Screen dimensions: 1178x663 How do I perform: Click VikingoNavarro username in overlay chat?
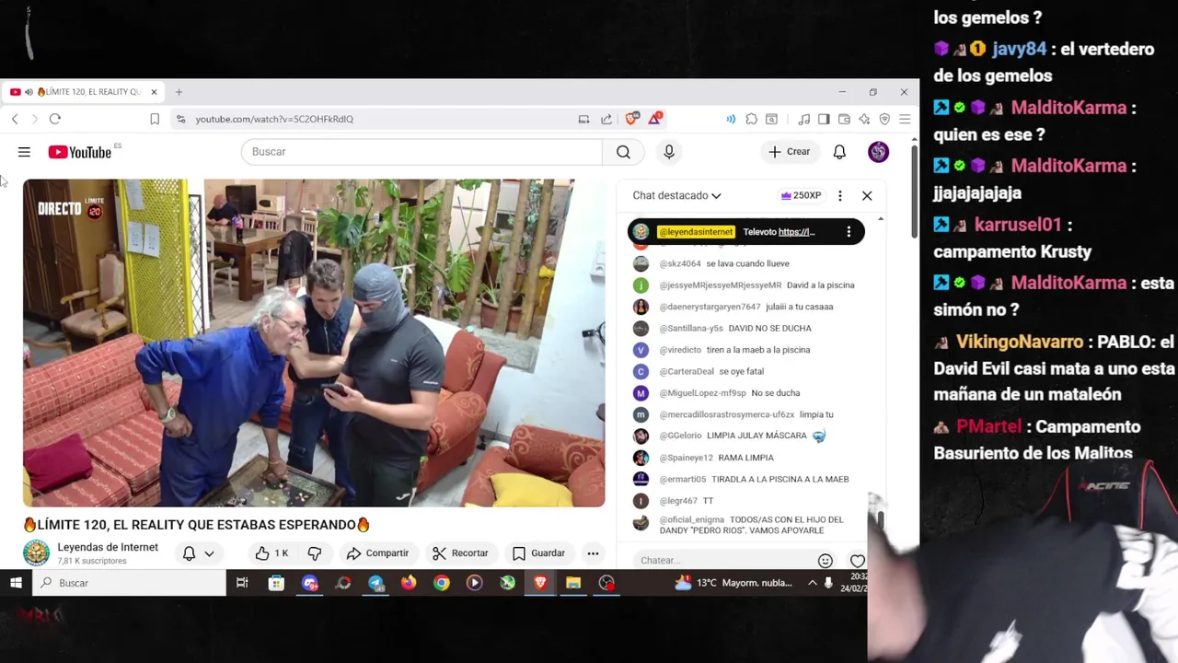coord(1020,342)
